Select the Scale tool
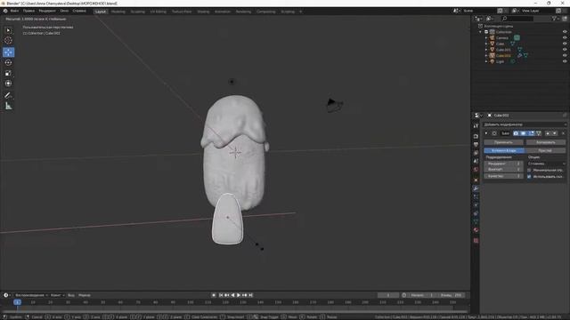The image size is (570, 320). (x=8, y=73)
